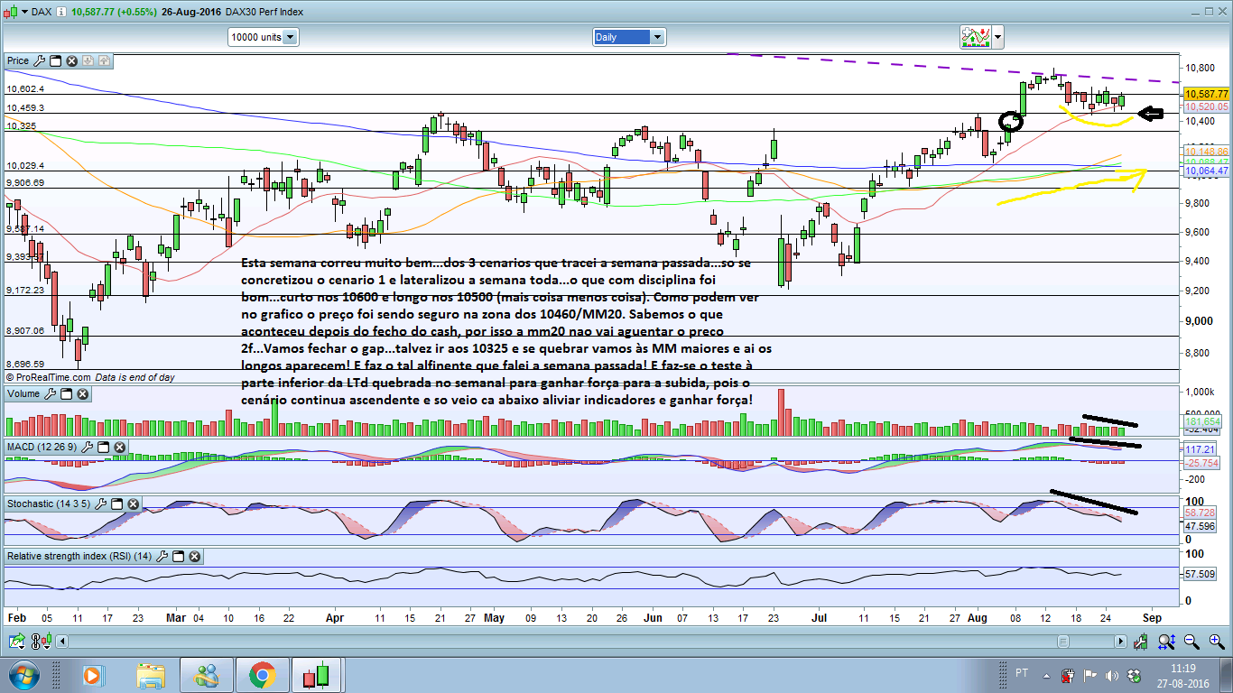Click the ProRealTime.com copyright text
Image resolution: width=1233 pixels, height=693 pixels.
tap(49, 377)
